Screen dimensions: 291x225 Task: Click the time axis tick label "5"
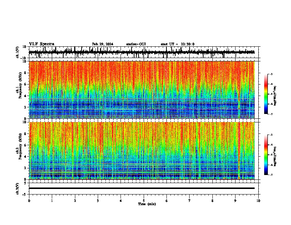(144, 201)
